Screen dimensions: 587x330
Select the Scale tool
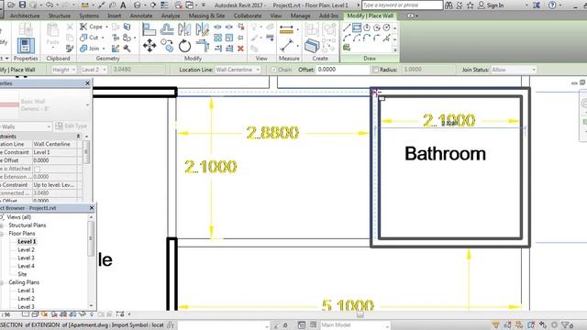click(229, 38)
